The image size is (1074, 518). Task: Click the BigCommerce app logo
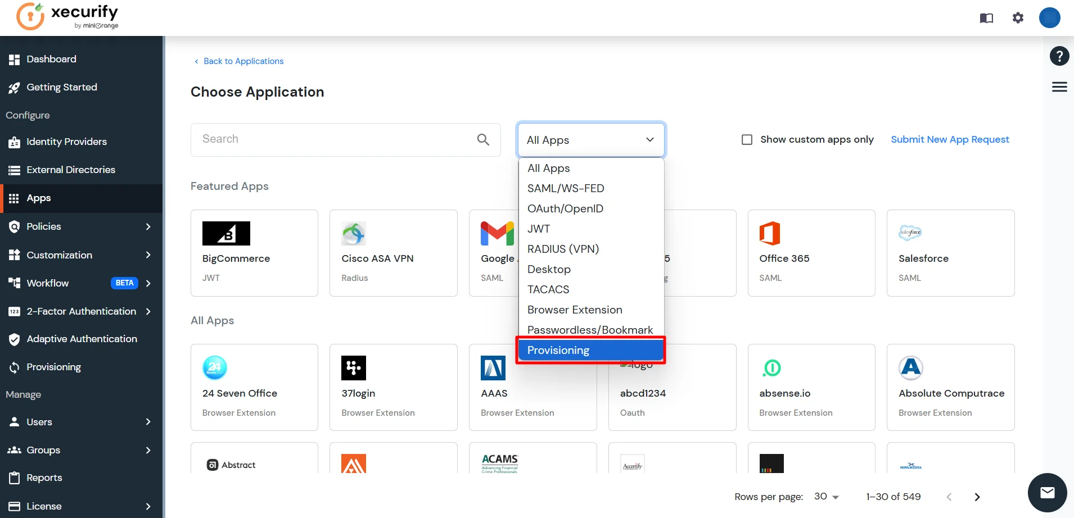point(226,233)
